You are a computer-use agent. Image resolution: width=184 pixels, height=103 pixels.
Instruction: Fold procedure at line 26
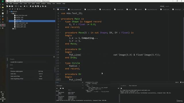pyautogui.click(x=60, y=74)
